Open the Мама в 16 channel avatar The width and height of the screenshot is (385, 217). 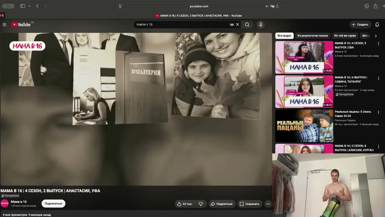coord(5,203)
